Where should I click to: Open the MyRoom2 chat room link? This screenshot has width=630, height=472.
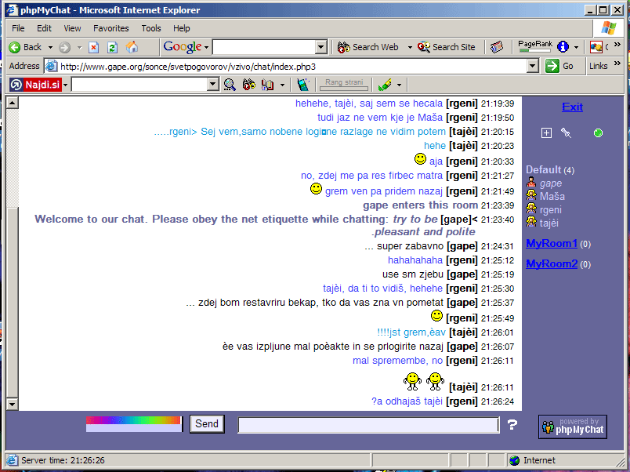pos(552,263)
